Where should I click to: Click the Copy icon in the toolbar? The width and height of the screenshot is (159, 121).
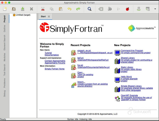52,9
